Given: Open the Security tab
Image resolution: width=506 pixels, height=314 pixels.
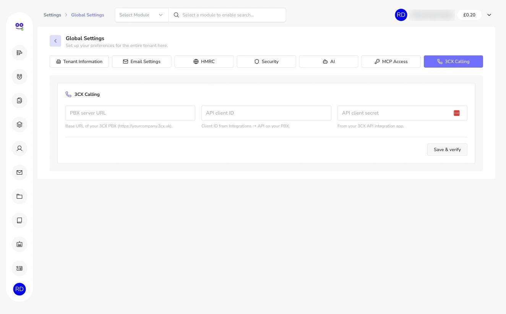Looking at the screenshot, I should (x=266, y=62).
